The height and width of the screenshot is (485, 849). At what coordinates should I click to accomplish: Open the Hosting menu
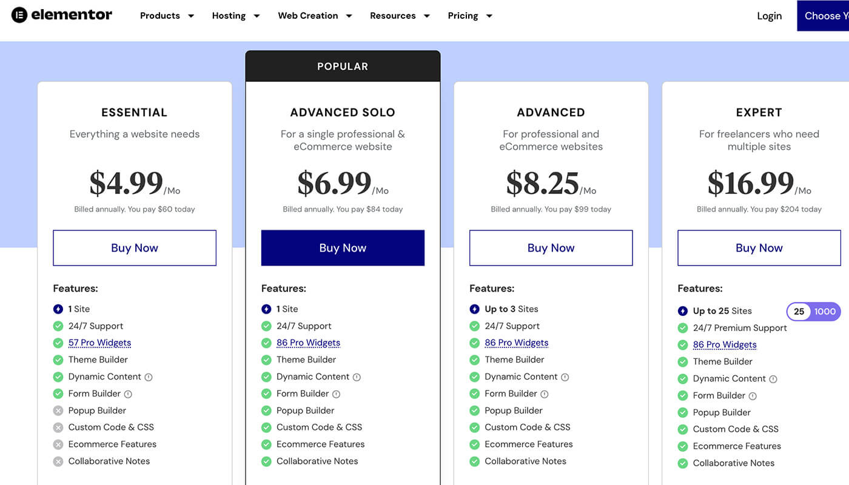coord(229,16)
